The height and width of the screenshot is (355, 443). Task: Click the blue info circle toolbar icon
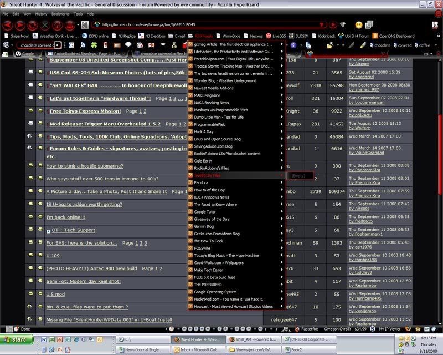point(293,45)
